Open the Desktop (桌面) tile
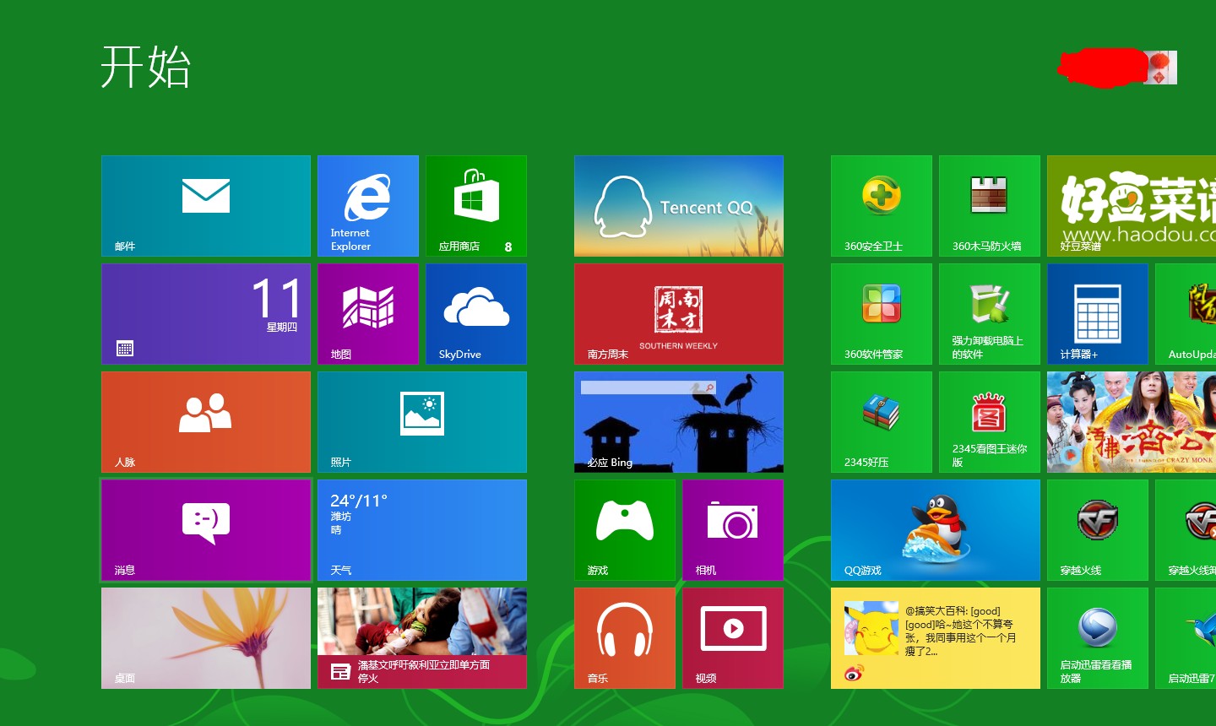Viewport: 1216px width, 726px height. coord(206,638)
